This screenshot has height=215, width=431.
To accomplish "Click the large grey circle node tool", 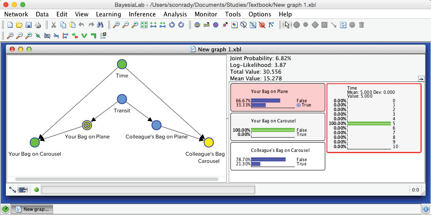I will pyautogui.click(x=296, y=25).
